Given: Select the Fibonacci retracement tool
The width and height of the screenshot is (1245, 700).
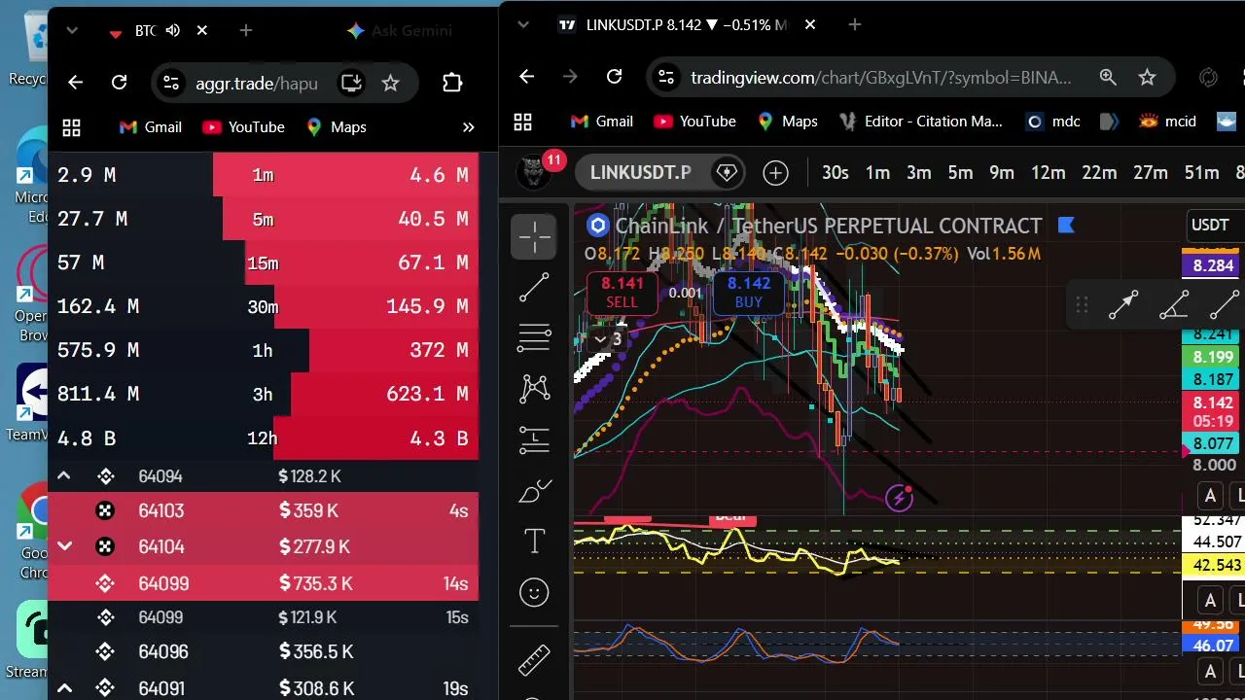Looking at the screenshot, I should point(534,338).
